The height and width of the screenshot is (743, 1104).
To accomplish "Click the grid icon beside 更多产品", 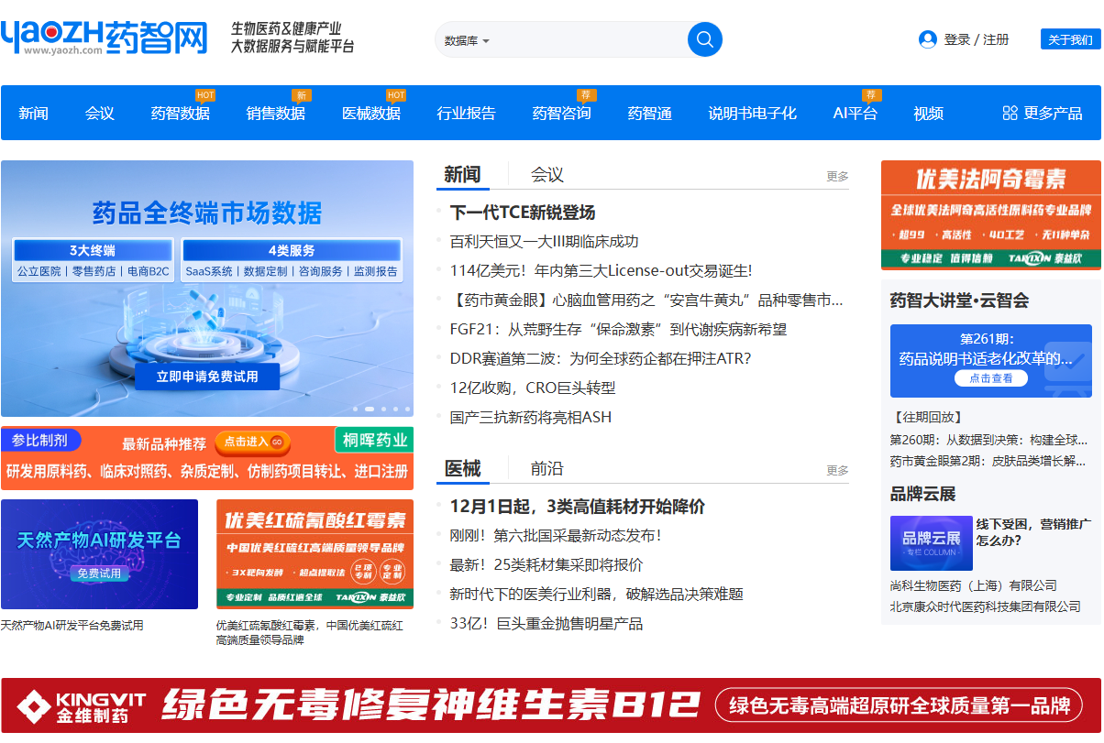I will pyautogui.click(x=1009, y=113).
